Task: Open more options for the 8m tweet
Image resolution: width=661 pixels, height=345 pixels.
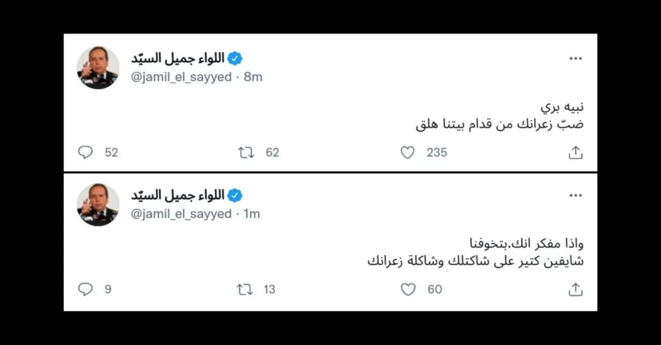Action: coord(575,59)
